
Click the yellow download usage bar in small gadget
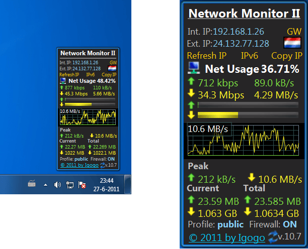coord(90,104)
